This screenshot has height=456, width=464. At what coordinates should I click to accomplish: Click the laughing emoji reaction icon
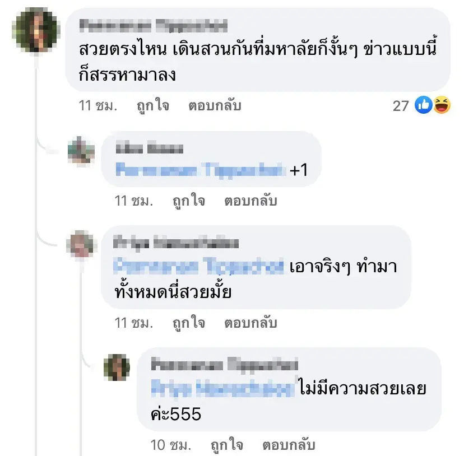click(442, 105)
